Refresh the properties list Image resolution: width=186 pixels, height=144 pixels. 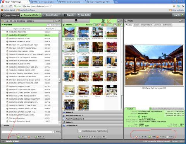coord(40,137)
